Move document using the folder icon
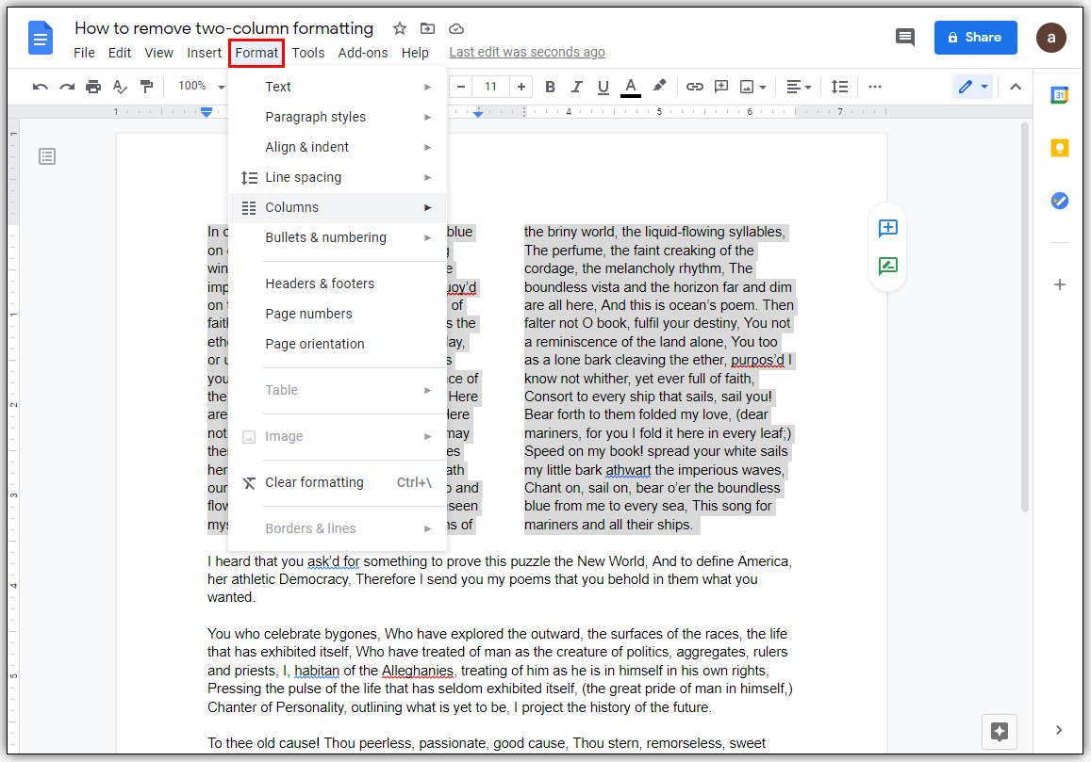This screenshot has height=762, width=1091. click(x=428, y=28)
